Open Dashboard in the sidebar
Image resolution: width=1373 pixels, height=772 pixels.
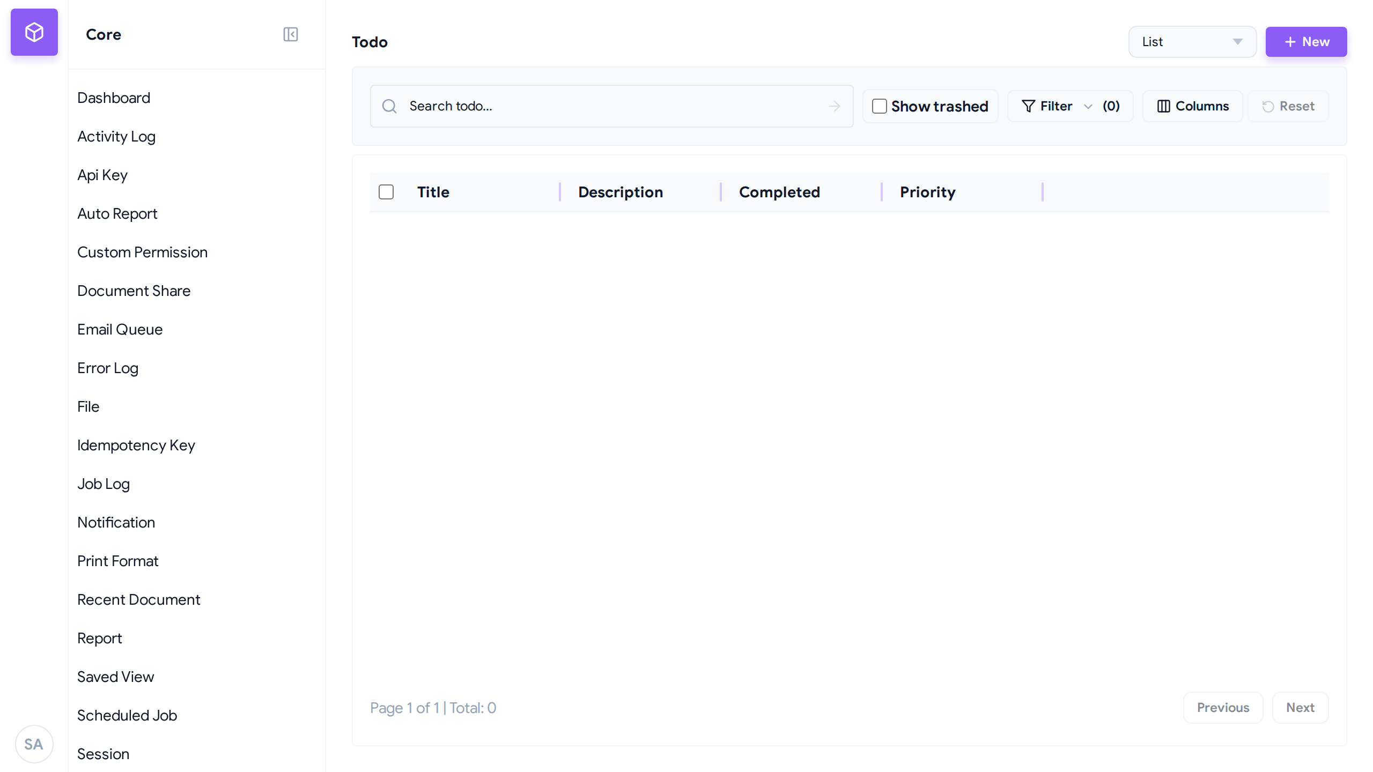pos(114,98)
